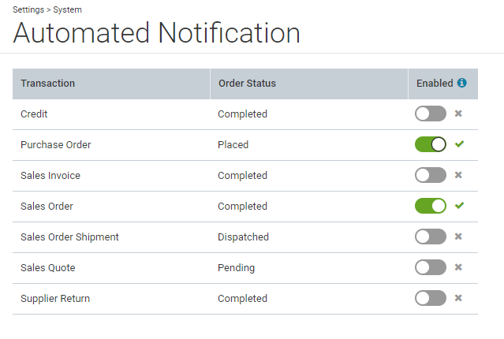Click green checkmark in Sales Order row
Image resolution: width=504 pixels, height=339 pixels.
click(x=459, y=205)
